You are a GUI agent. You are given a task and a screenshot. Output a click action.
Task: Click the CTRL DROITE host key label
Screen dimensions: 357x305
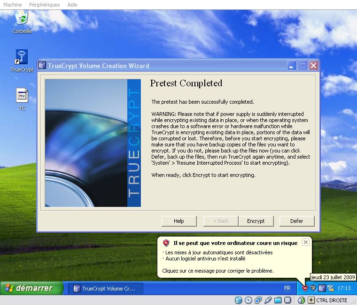point(332,300)
